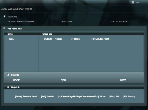
Task: Click the [Enter] Select or Load hint
Action: pos(26,96)
